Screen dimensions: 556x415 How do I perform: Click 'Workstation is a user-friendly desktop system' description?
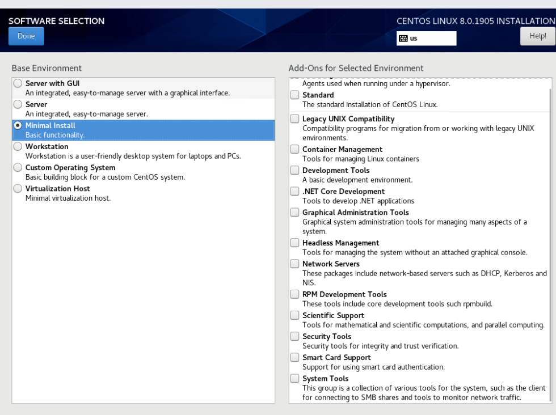pos(133,156)
